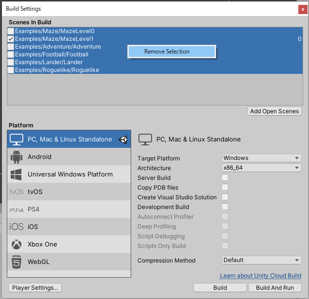Toggle the Copy PDB files checkbox
This screenshot has width=309, height=299.
pyautogui.click(x=225, y=187)
